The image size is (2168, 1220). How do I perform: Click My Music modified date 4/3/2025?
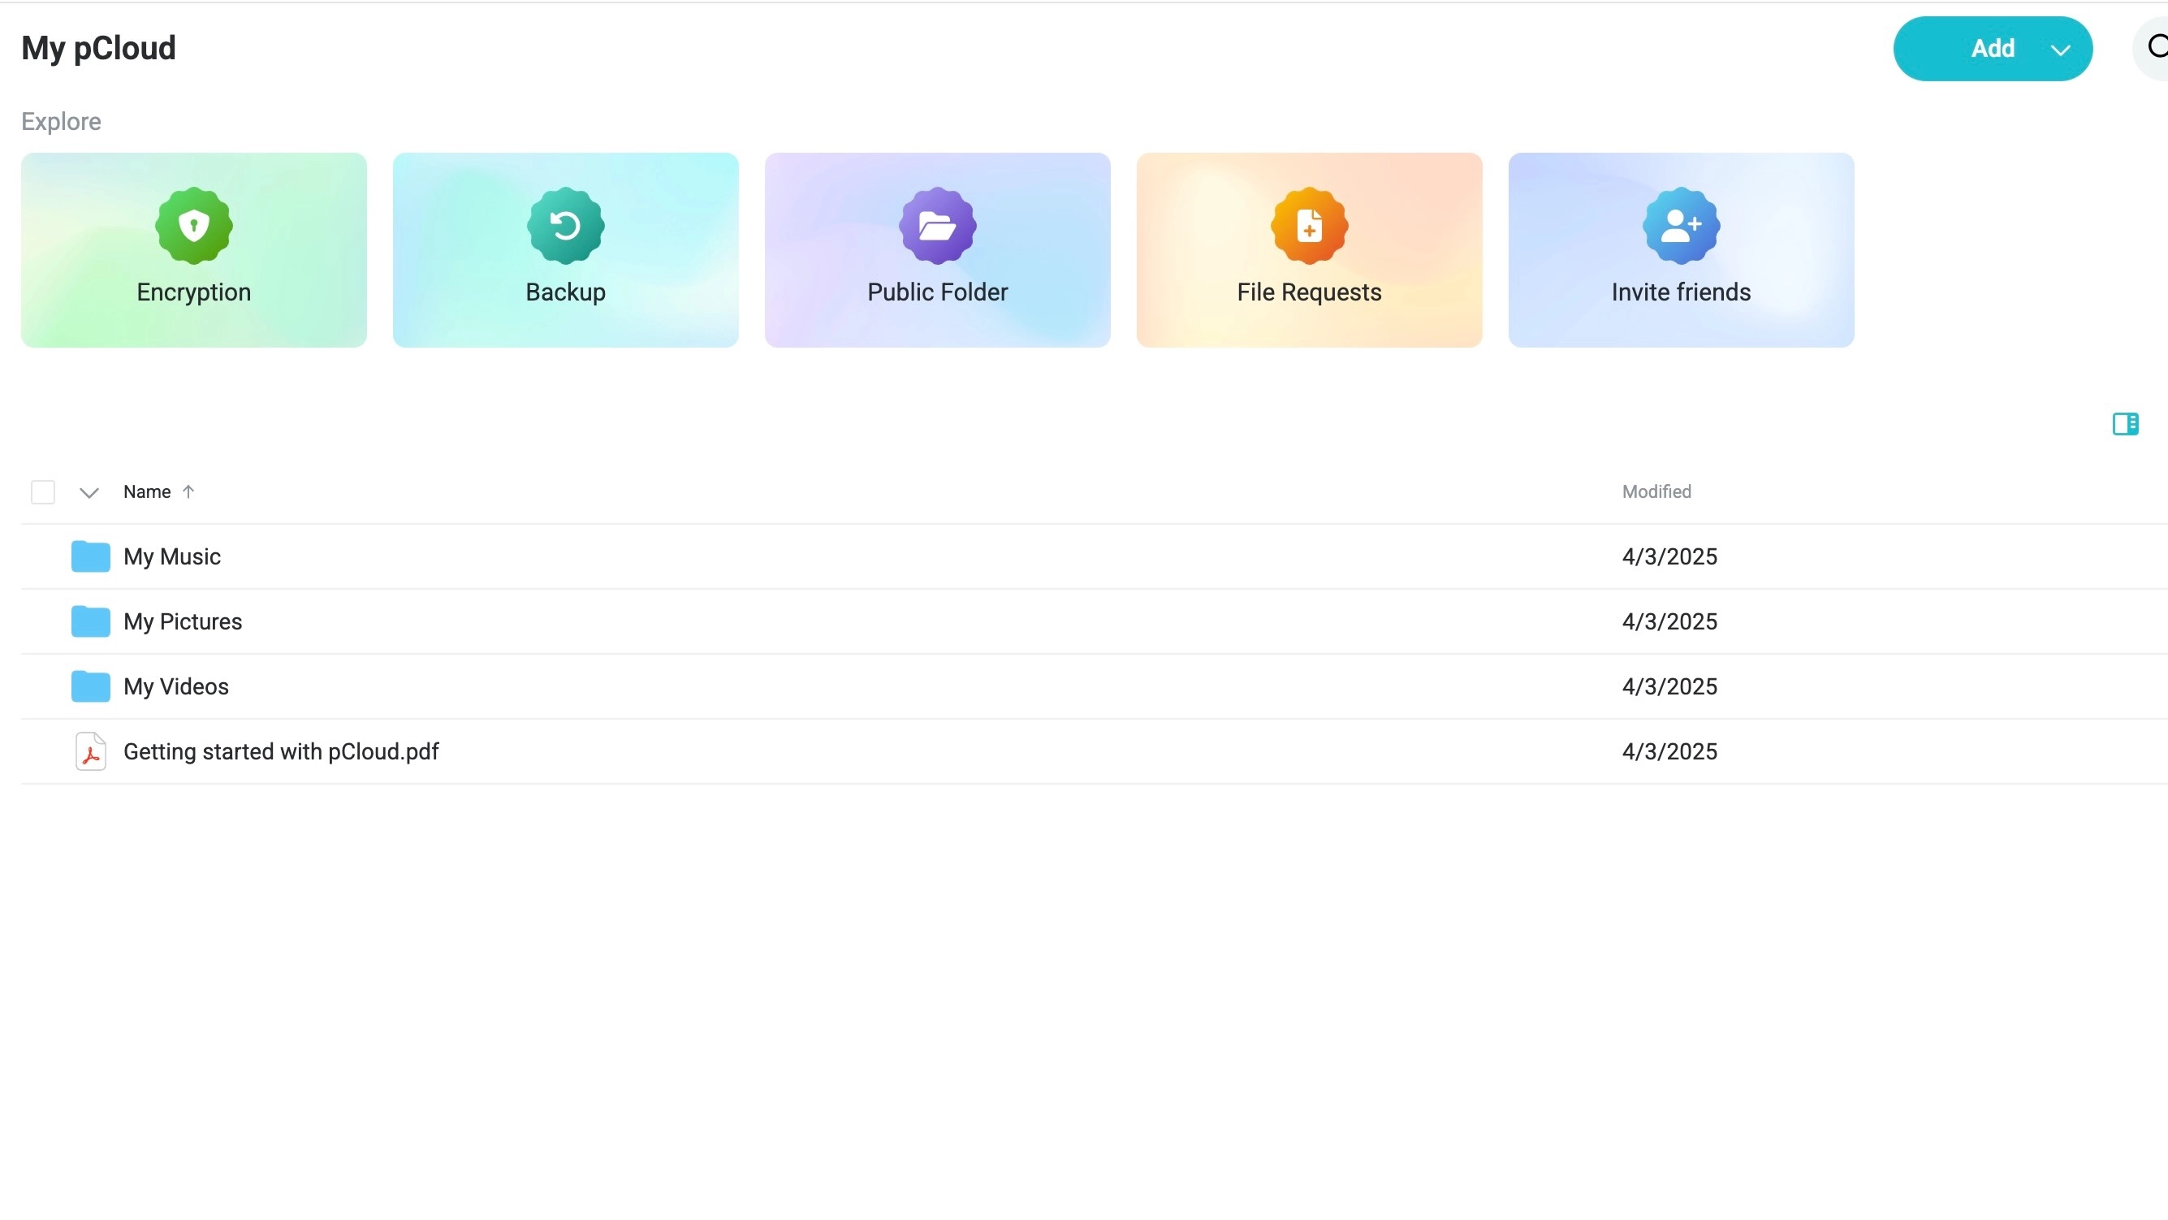1669,556
